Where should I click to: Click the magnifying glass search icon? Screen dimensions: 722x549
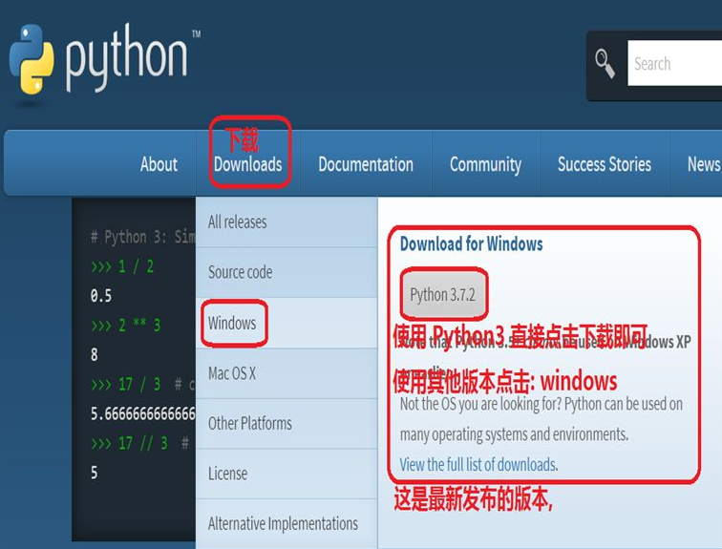(605, 64)
